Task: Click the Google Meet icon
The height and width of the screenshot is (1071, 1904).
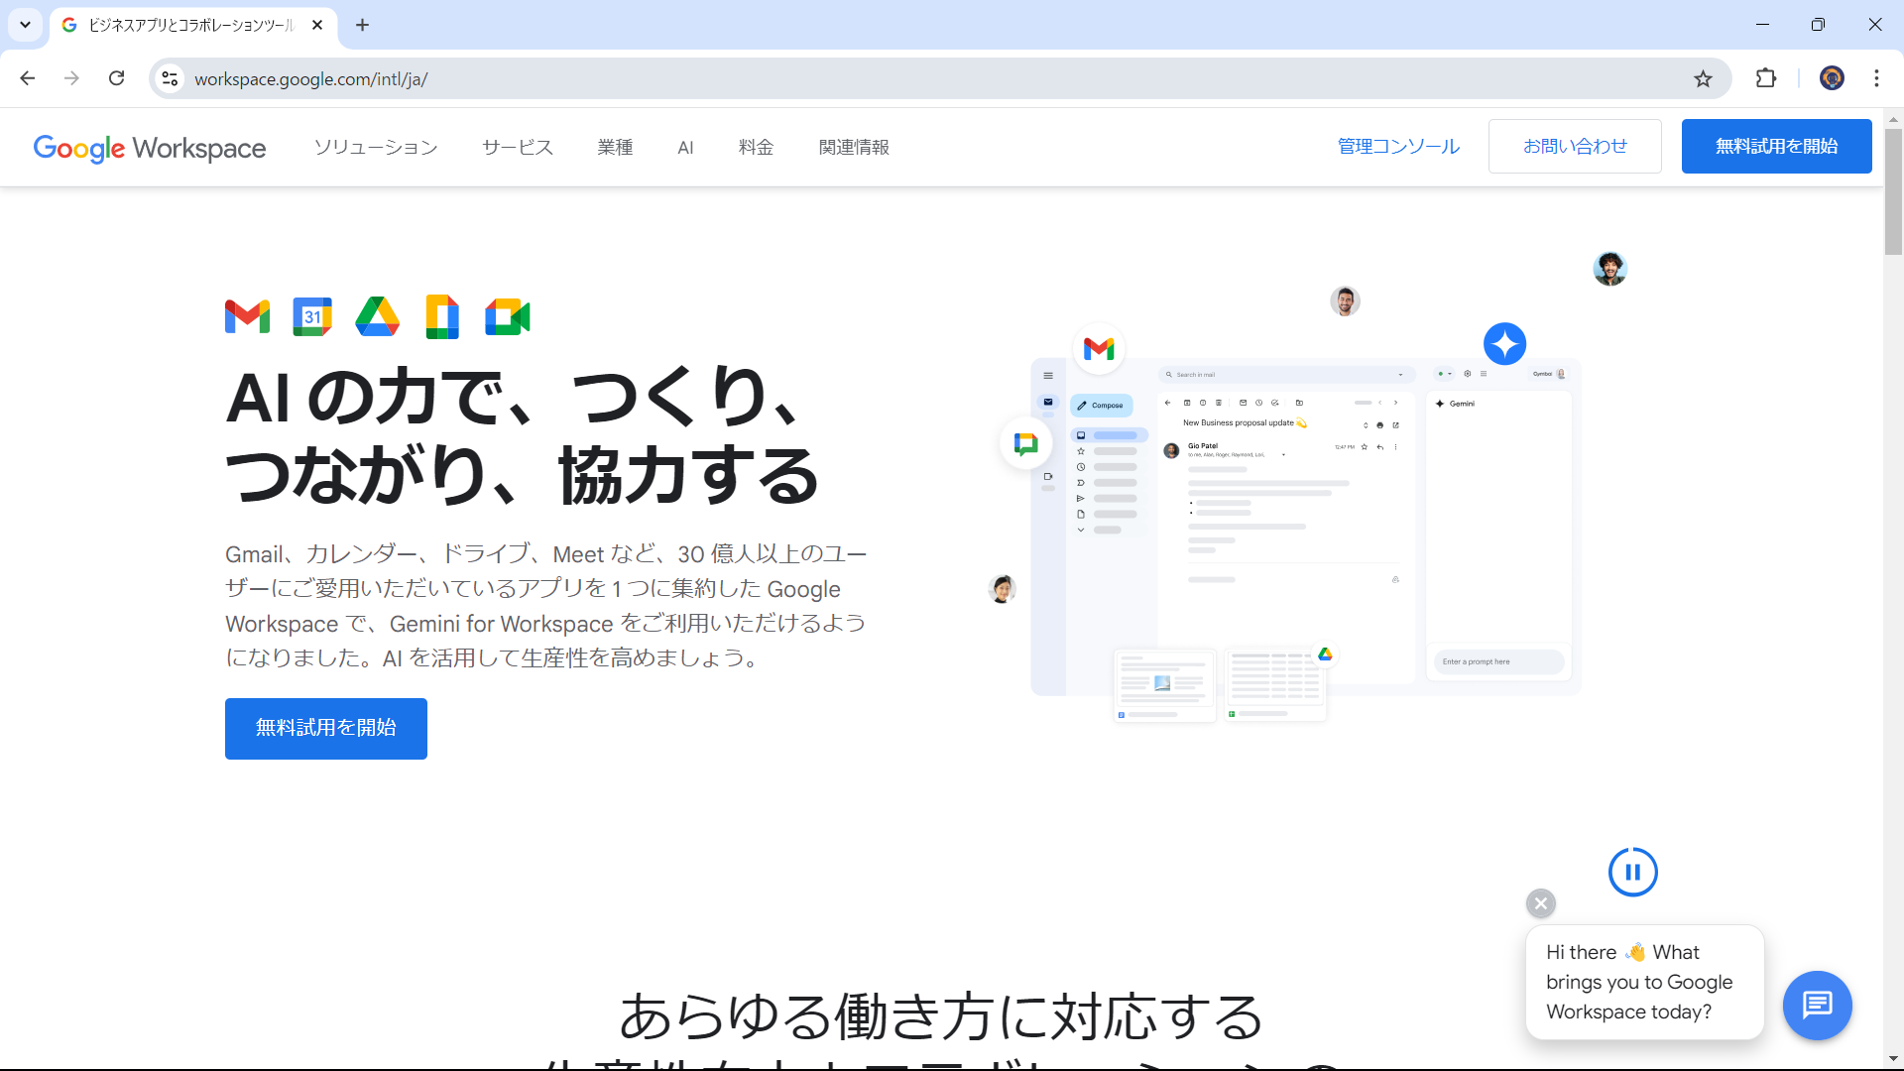Action: point(508,316)
